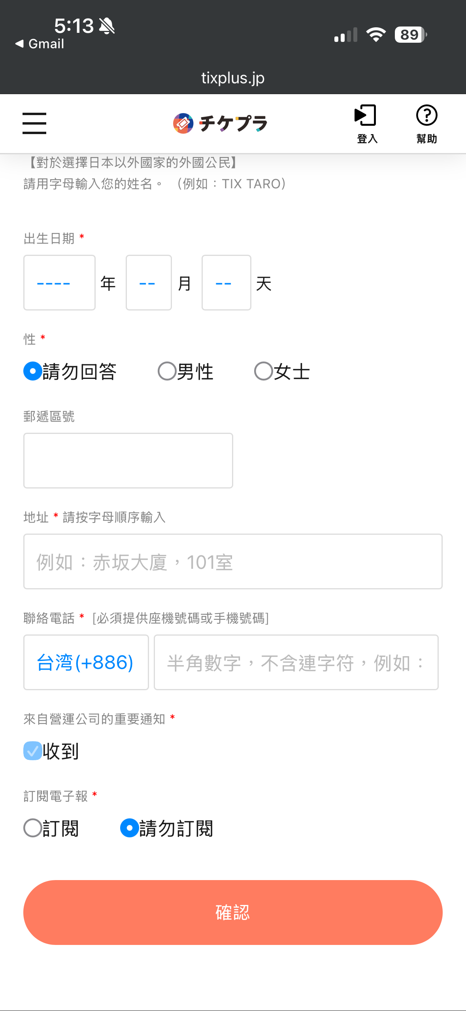This screenshot has width=466, height=1011.
Task: Select the 請勿回答 gender option
Action: [x=33, y=371]
